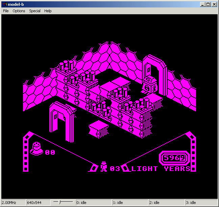Select the drive 1 idle indicator
The width and height of the screenshot is (219, 207).
pyautogui.click(x=130, y=203)
